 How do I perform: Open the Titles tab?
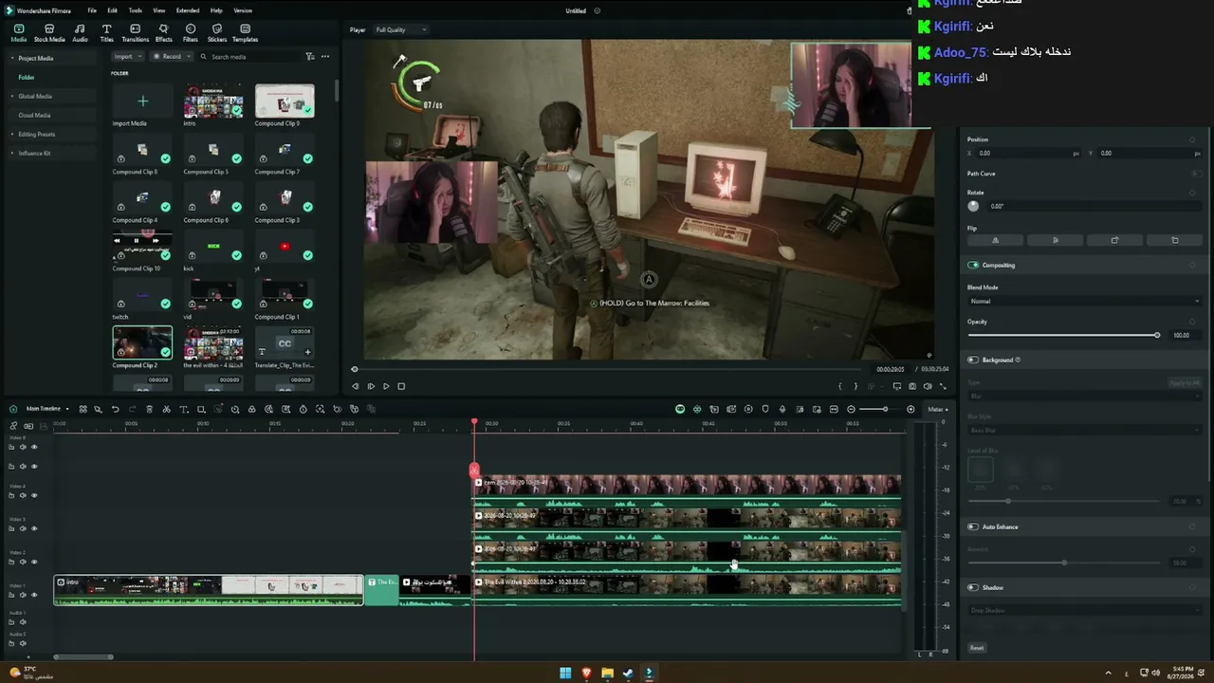106,33
